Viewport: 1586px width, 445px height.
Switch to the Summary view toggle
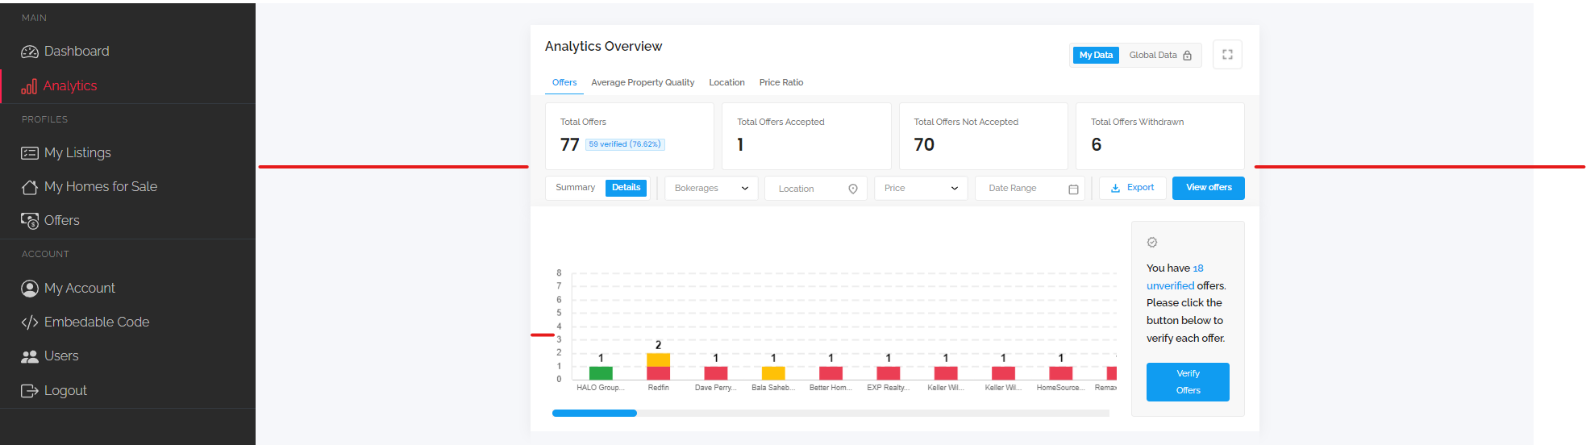(x=575, y=188)
